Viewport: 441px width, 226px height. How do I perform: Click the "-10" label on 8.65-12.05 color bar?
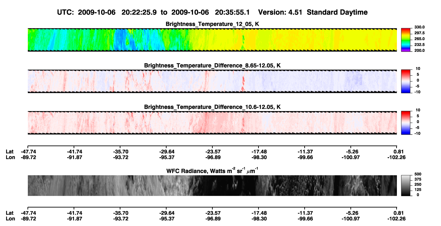pyautogui.click(x=417, y=91)
